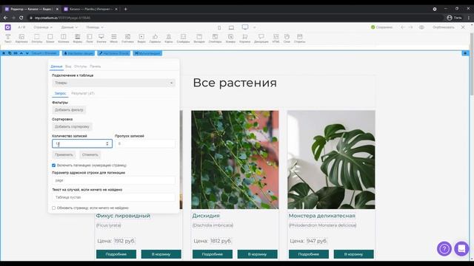Insert a Блоки element

pos(50,38)
